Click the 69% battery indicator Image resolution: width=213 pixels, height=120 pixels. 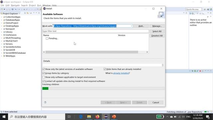click(160, 117)
